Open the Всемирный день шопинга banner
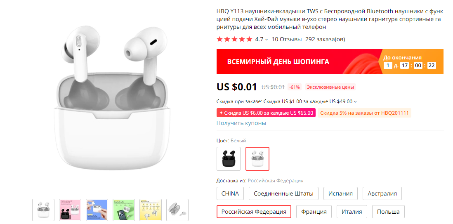Screen dimensions: 453x224 pos(330,61)
